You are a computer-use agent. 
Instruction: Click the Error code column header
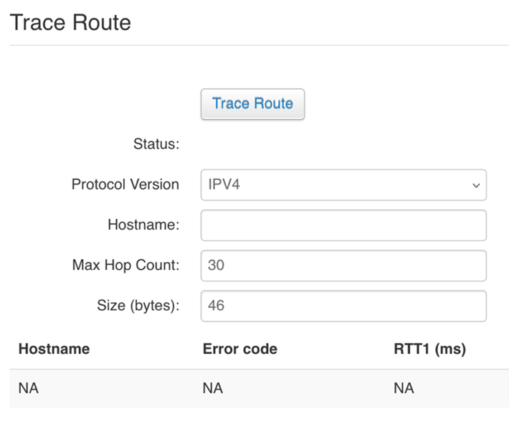point(239,349)
